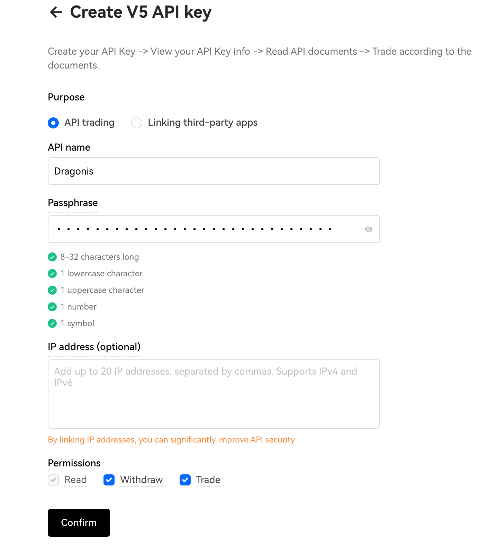Image resolution: width=488 pixels, height=545 pixels.
Task: Click the checkmark beside 1 lowercase character
Action: pos(52,274)
